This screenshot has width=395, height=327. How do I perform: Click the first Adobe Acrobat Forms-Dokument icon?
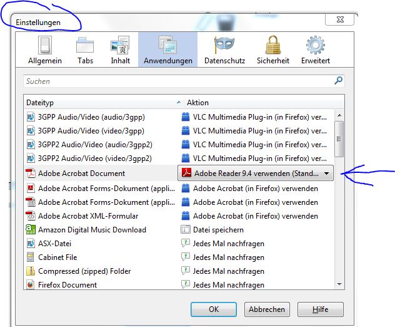tap(31, 189)
